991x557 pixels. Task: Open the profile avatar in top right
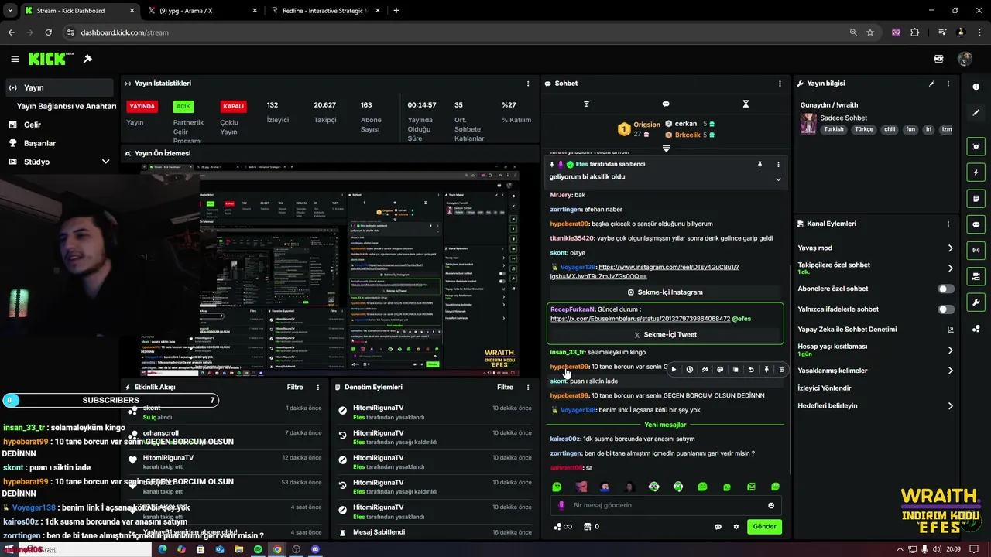click(965, 59)
